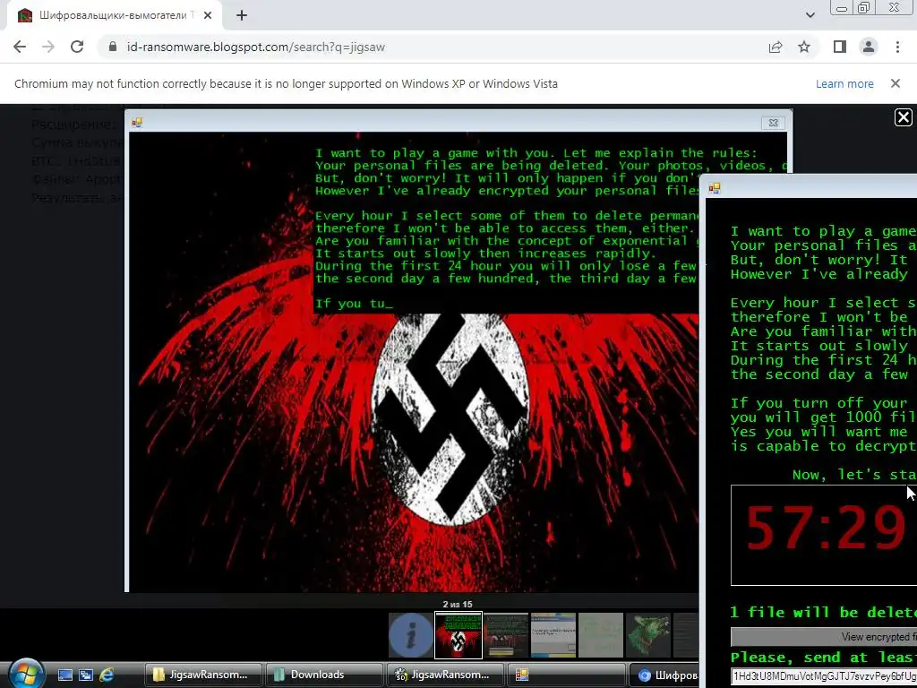Click the info icon thumbnail
The height and width of the screenshot is (688, 917).
[x=411, y=635]
